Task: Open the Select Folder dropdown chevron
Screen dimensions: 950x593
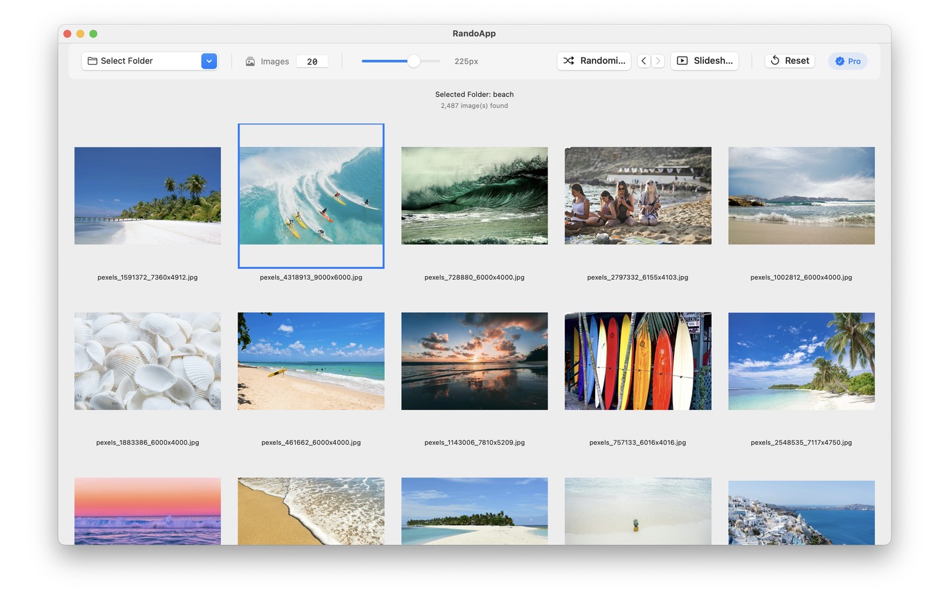Action: point(209,61)
